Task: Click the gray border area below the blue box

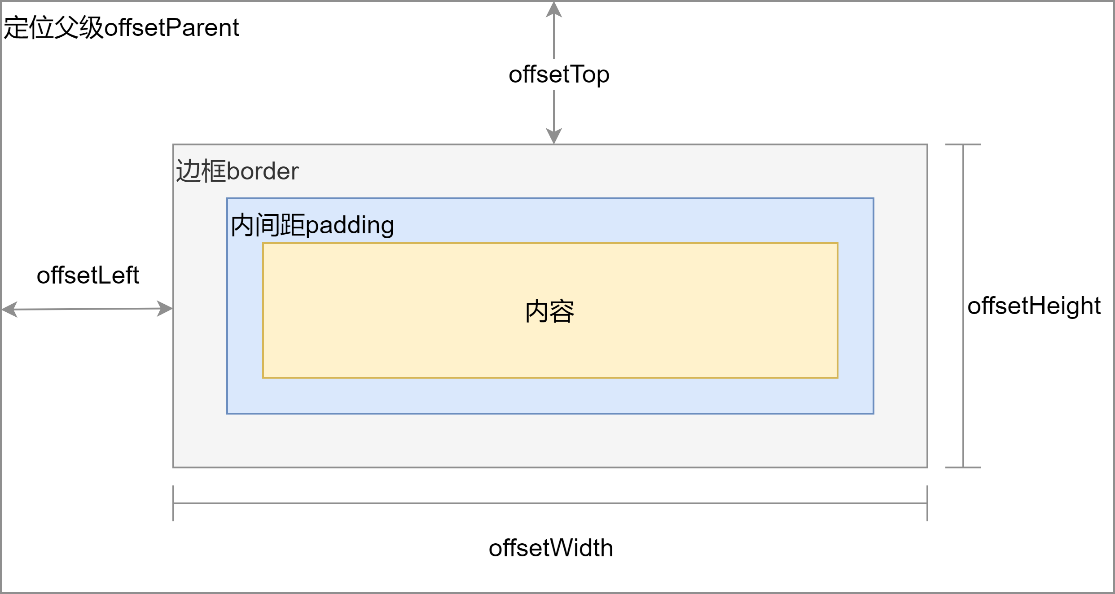Action: click(x=550, y=441)
